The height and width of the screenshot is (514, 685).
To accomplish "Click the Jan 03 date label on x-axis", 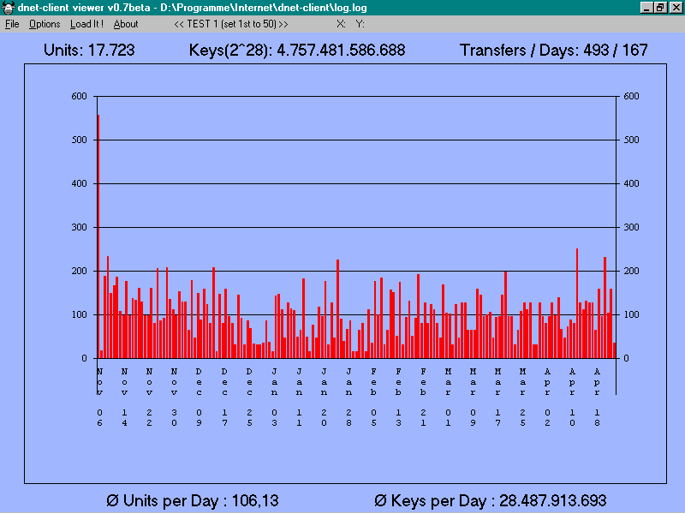I will 274,397.
